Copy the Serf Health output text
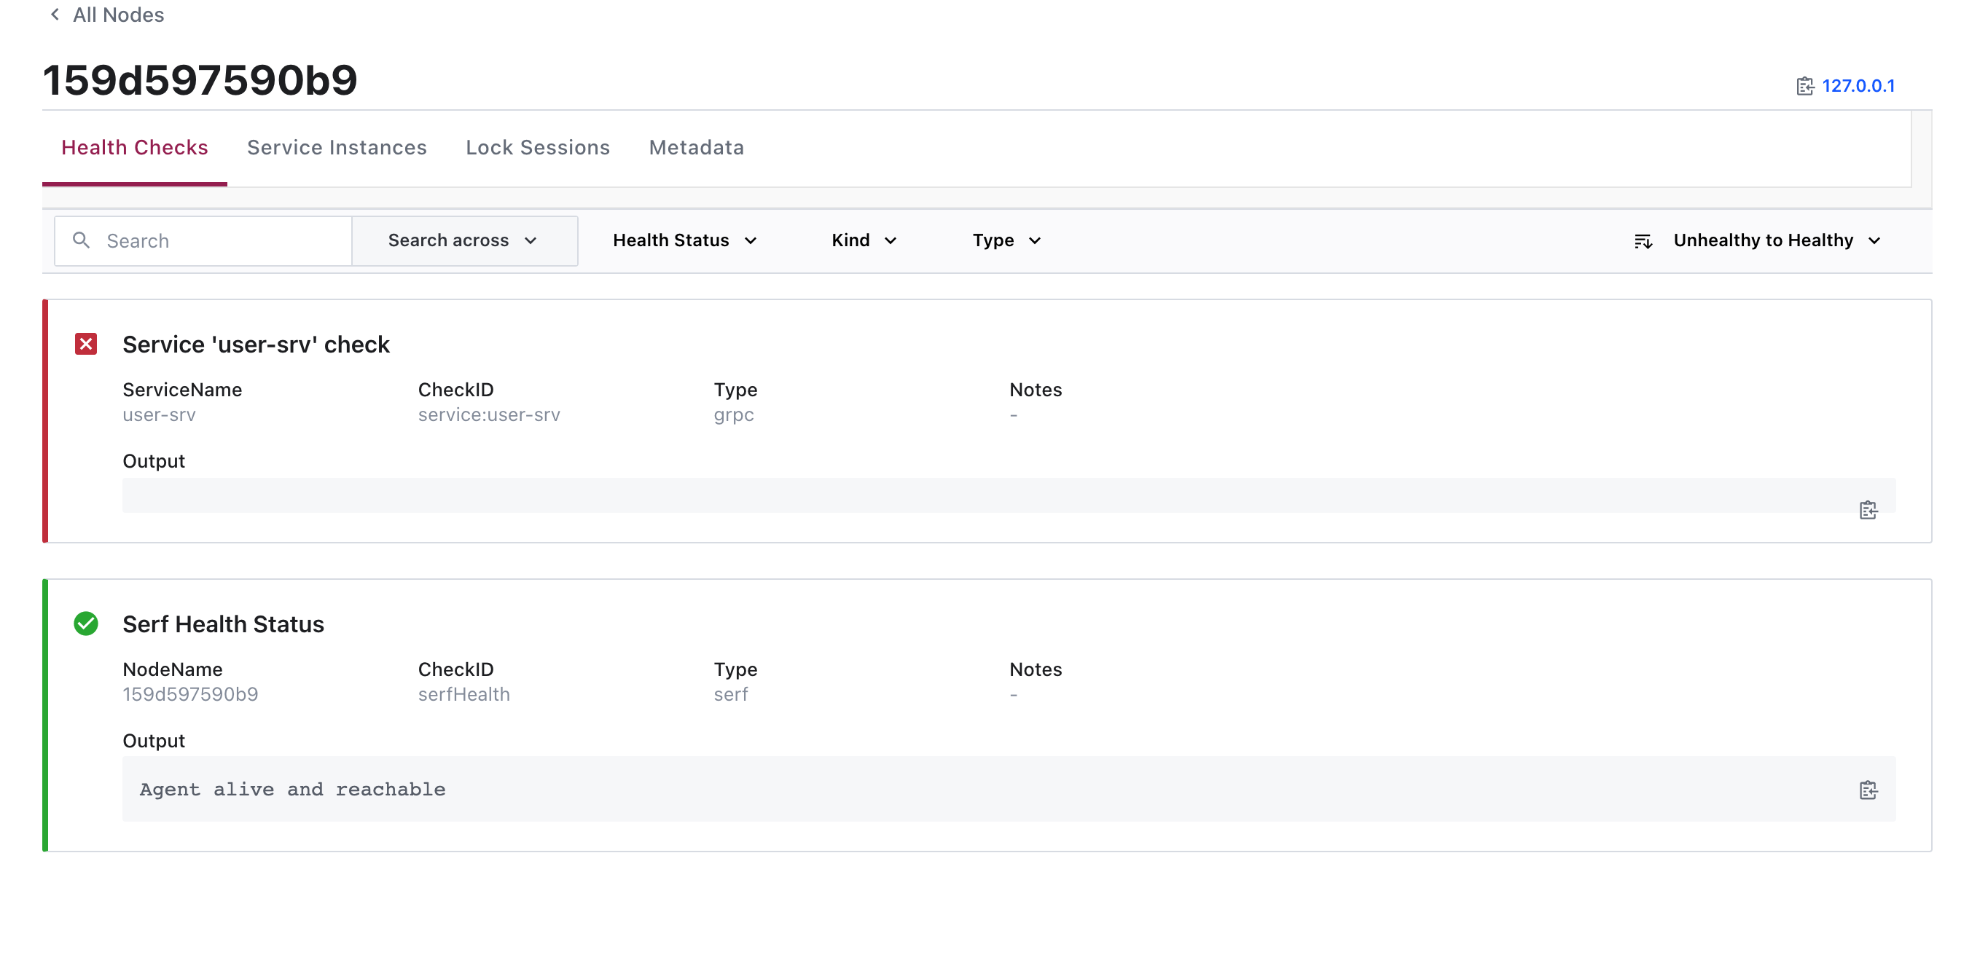 (1868, 790)
